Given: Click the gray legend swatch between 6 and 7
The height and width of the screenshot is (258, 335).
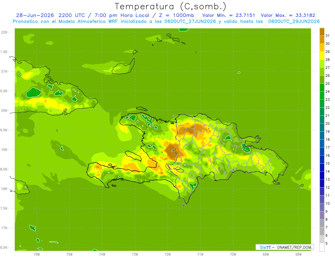Looking at the screenshot, I should [x=322, y=231].
